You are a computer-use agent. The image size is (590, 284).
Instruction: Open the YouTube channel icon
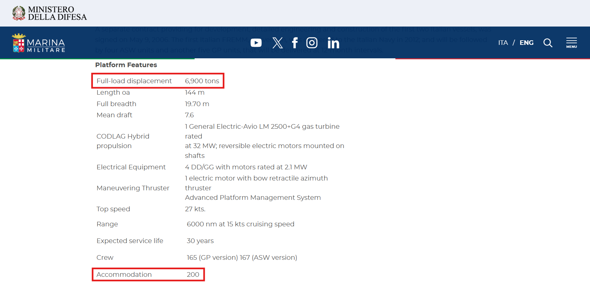[256, 43]
